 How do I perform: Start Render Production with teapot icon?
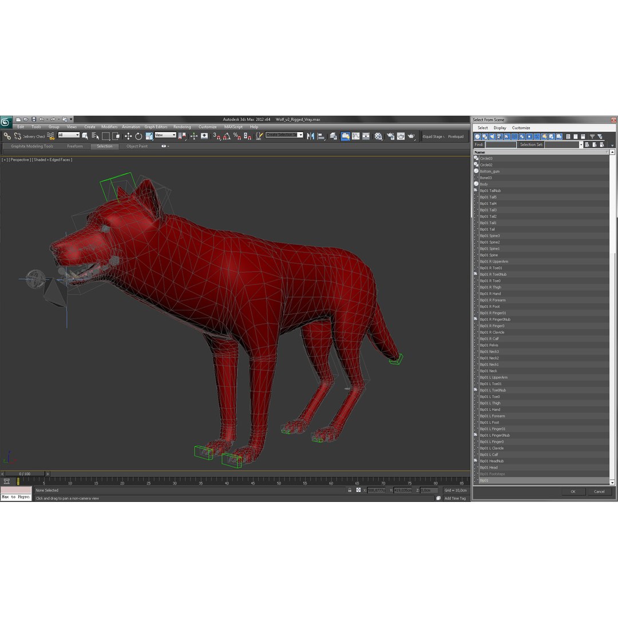click(x=411, y=136)
